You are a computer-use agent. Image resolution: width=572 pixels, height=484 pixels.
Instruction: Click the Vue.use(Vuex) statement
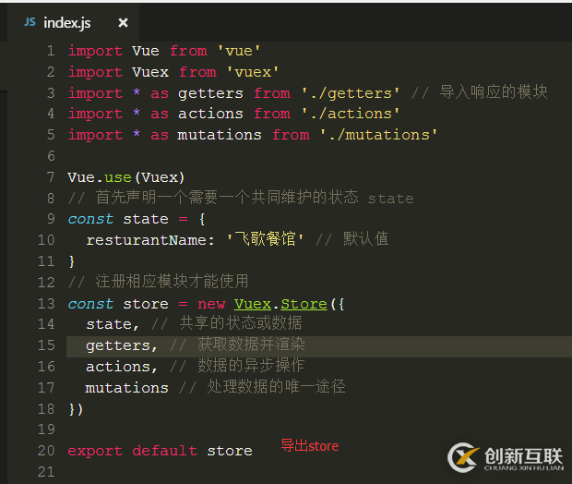click(x=126, y=177)
